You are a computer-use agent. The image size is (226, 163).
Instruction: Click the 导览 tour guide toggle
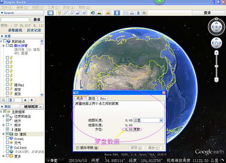pyautogui.click(x=52, y=160)
